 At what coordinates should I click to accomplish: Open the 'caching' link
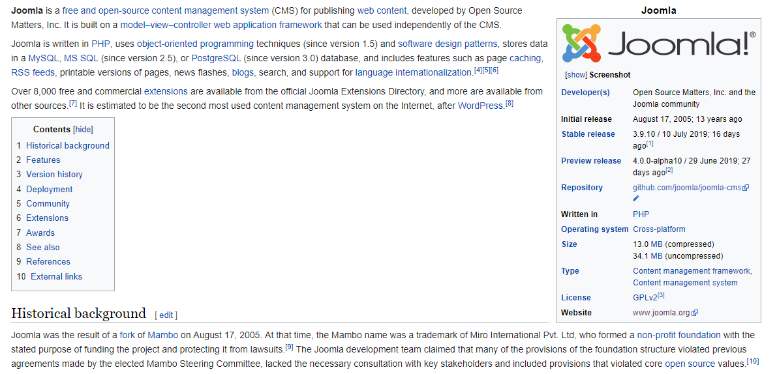[525, 58]
